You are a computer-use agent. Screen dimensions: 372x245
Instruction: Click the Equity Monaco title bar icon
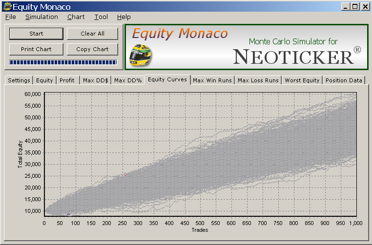(7, 7)
